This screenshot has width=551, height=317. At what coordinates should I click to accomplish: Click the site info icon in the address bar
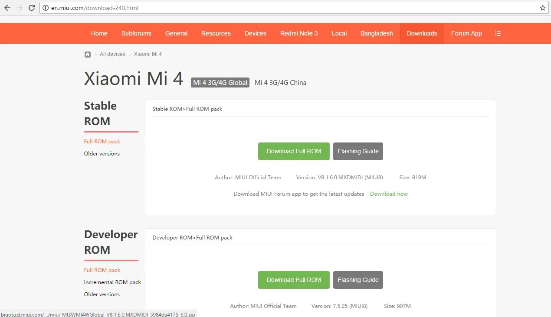[x=45, y=8]
